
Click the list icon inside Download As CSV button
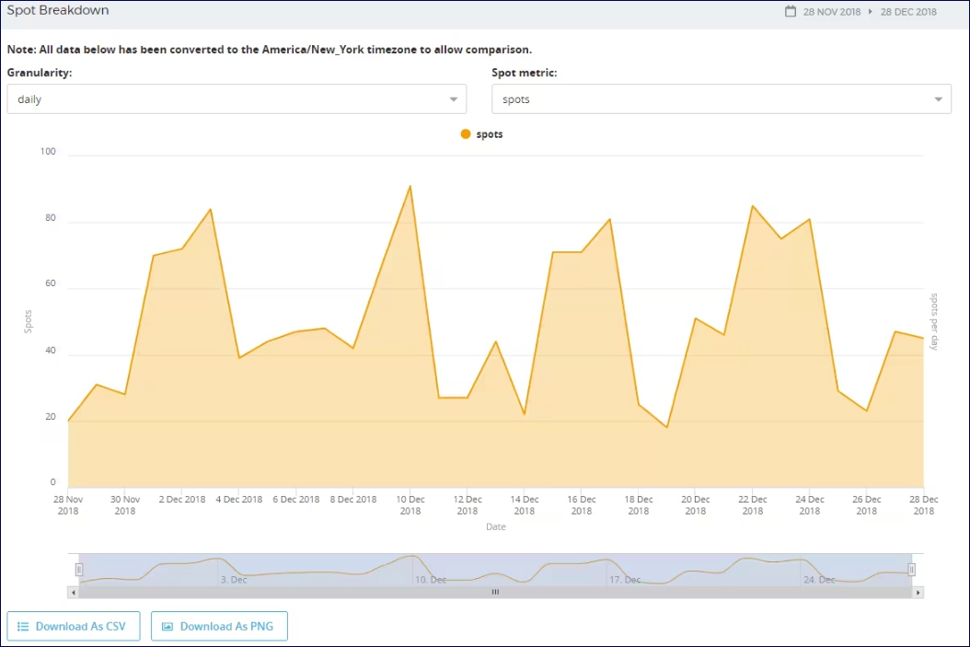coord(24,626)
